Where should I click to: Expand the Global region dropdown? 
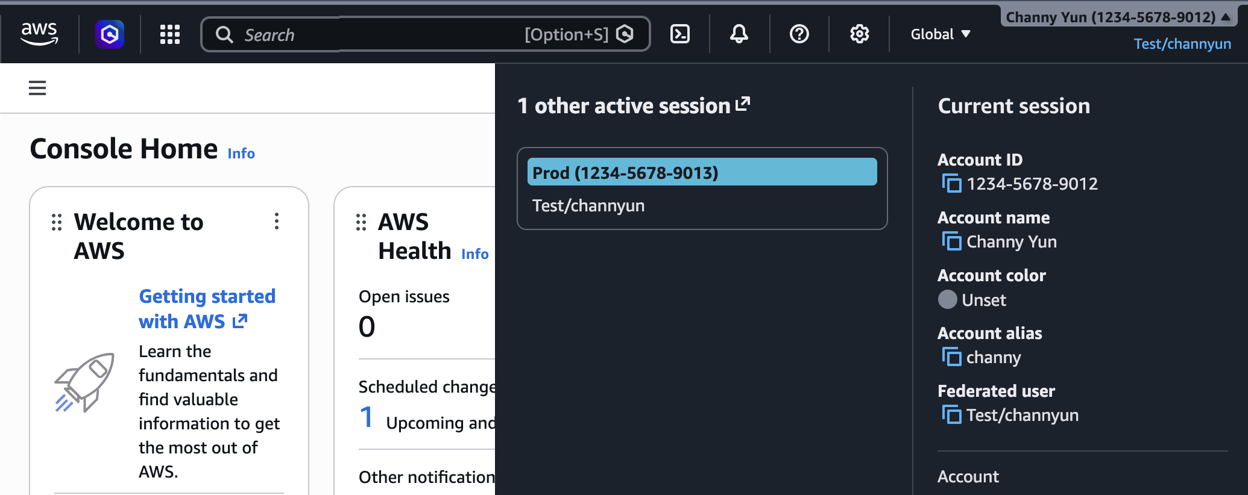coord(939,34)
